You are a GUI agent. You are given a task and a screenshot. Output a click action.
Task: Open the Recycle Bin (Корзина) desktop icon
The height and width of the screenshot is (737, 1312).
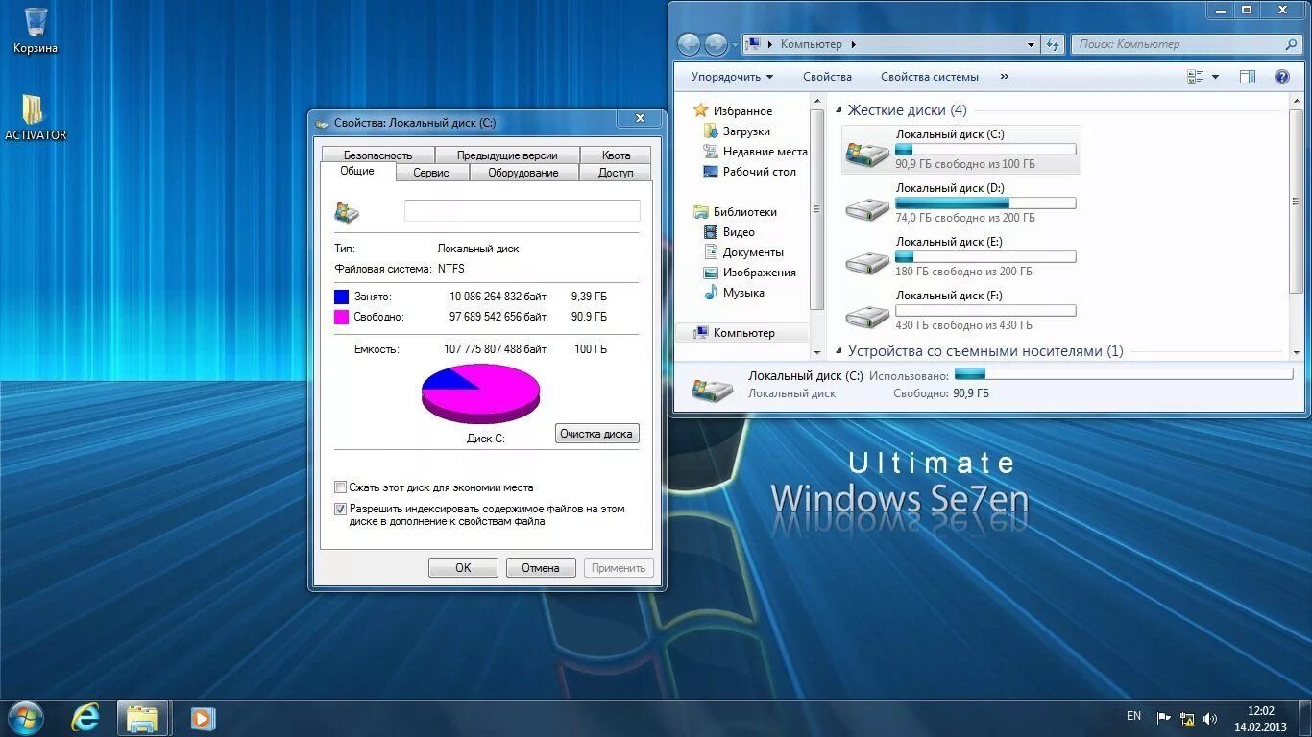[36, 29]
